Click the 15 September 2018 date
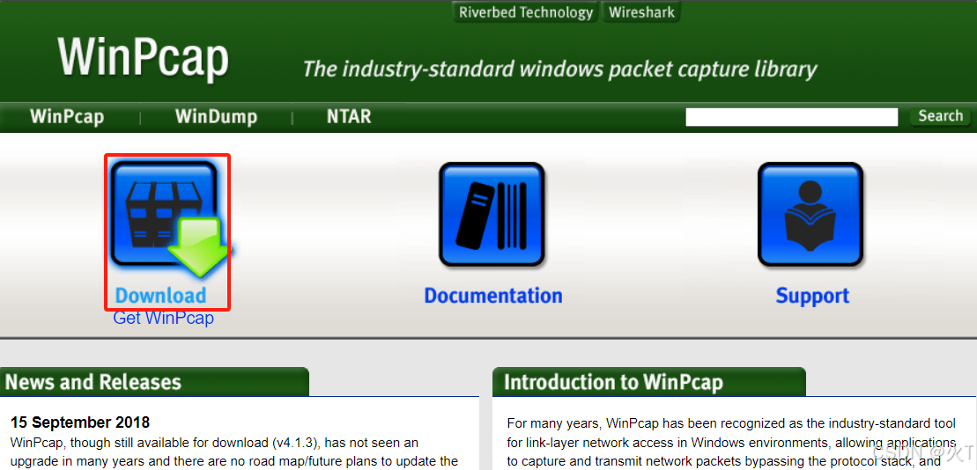The width and height of the screenshot is (977, 470). [80, 422]
